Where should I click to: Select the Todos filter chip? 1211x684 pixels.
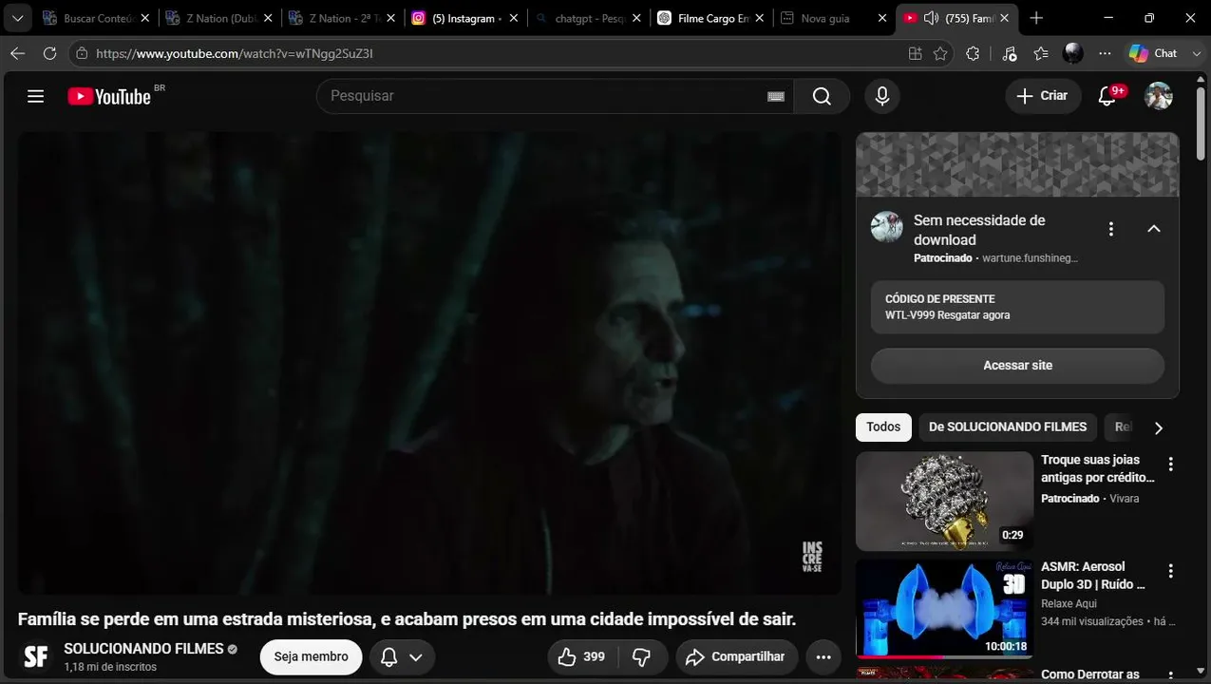[883, 427]
